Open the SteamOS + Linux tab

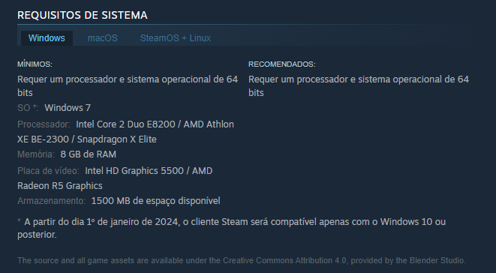[176, 38]
